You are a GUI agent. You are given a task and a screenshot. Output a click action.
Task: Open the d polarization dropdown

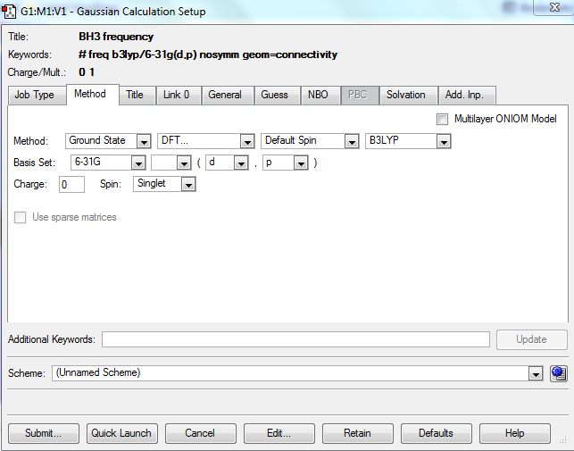click(x=227, y=163)
